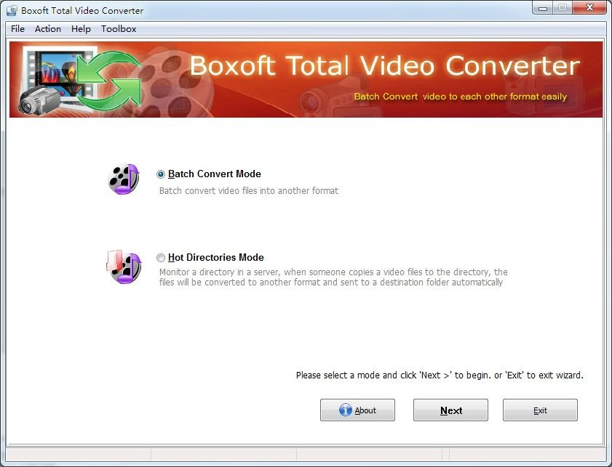Close the Boxoft Total Video Converter window
Viewport: 612px width, 467px height.
point(589,8)
